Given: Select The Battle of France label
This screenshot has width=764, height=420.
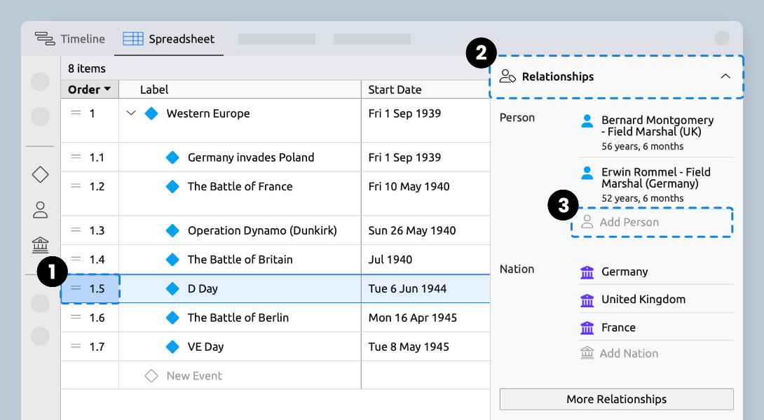Looking at the screenshot, I should tap(240, 186).
